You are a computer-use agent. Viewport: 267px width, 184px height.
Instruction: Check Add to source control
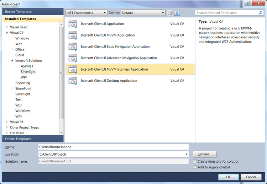coord(195,167)
